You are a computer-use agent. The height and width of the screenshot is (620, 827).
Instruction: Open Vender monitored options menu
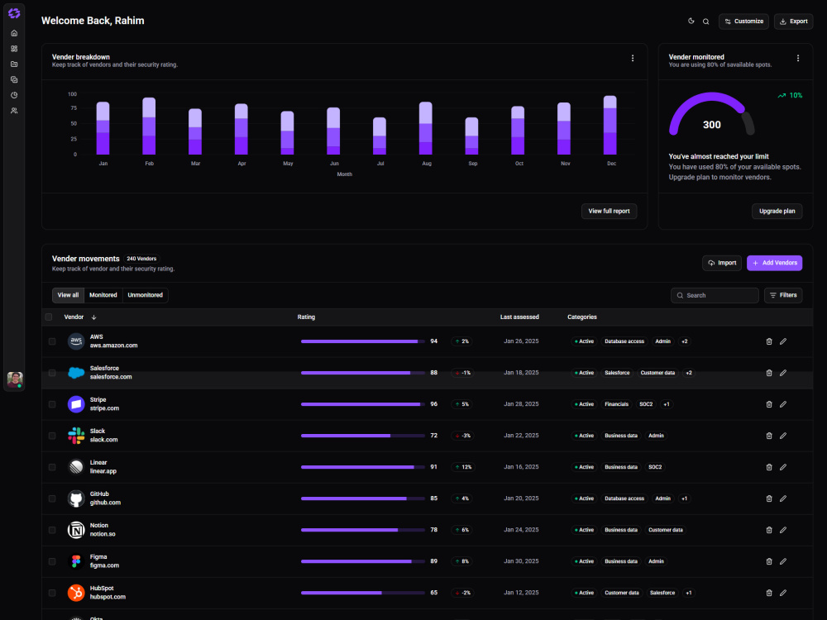pyautogui.click(x=797, y=58)
